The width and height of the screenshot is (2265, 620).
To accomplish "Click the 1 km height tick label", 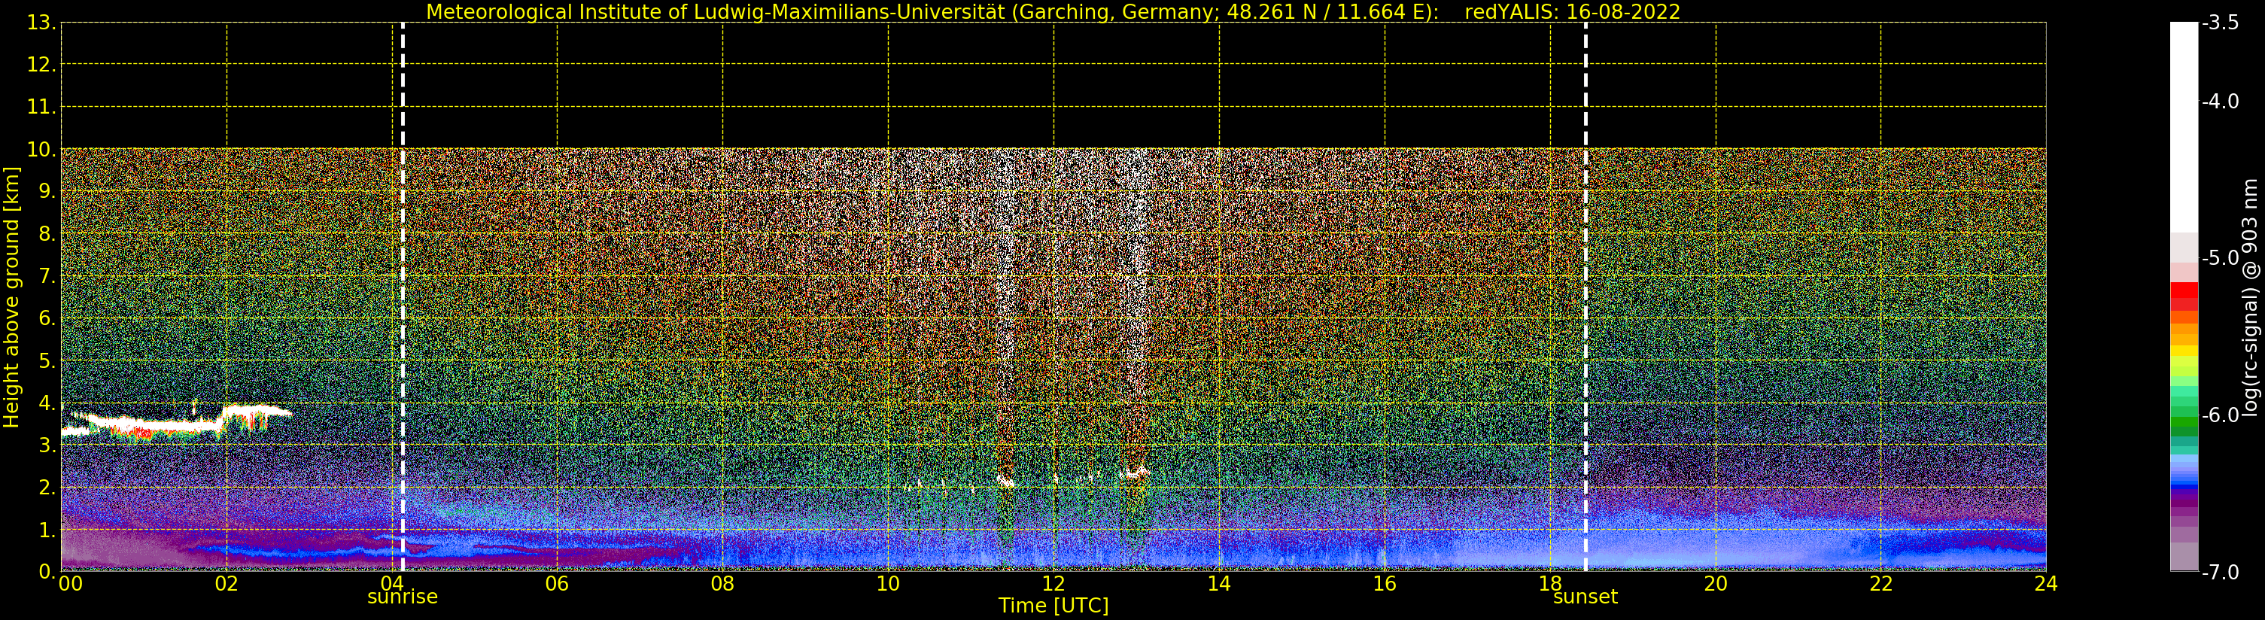I will coord(47,530).
